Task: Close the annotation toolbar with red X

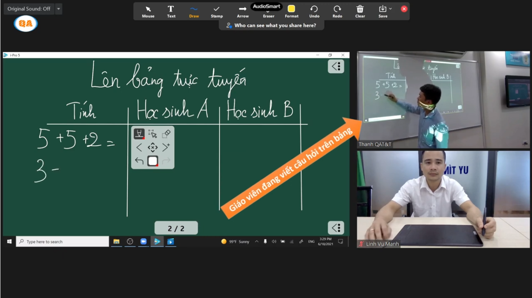Action: (x=404, y=9)
